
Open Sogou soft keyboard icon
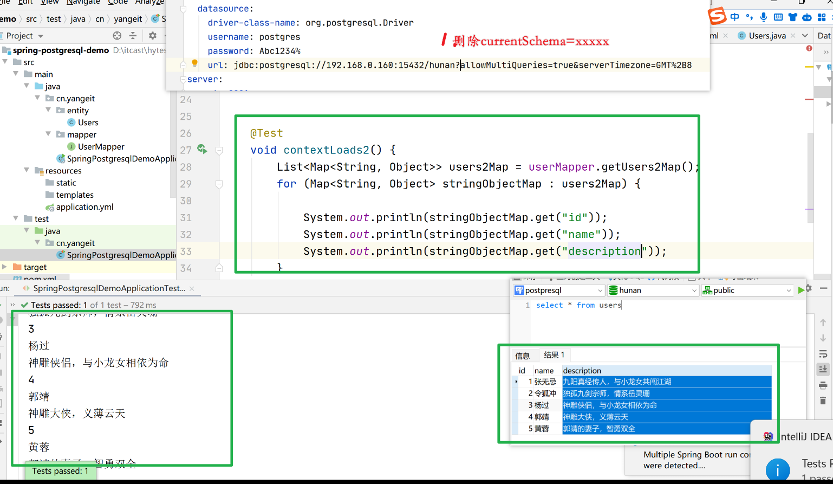(778, 17)
